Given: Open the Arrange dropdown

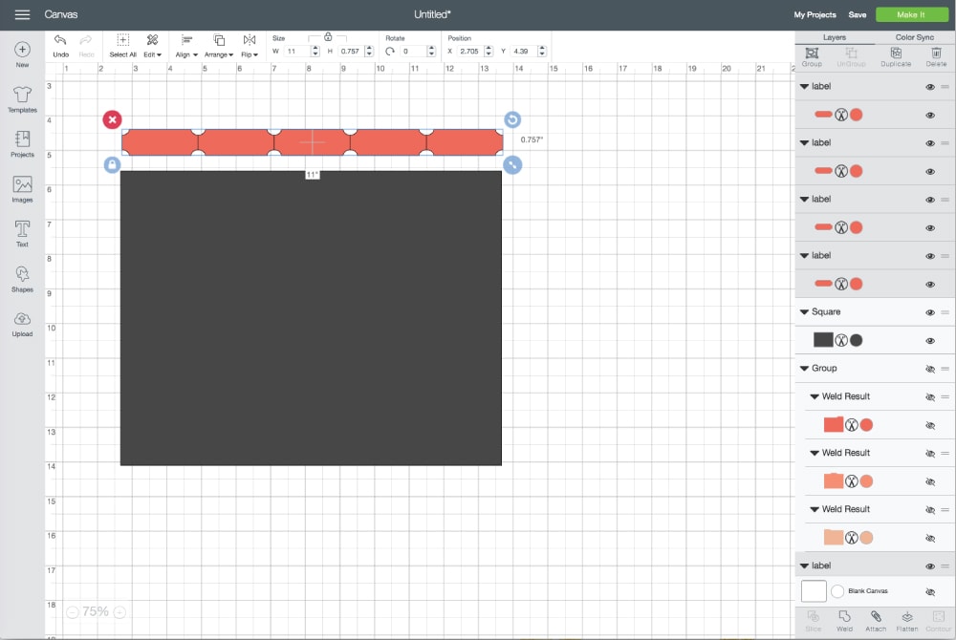Looking at the screenshot, I should click(219, 44).
